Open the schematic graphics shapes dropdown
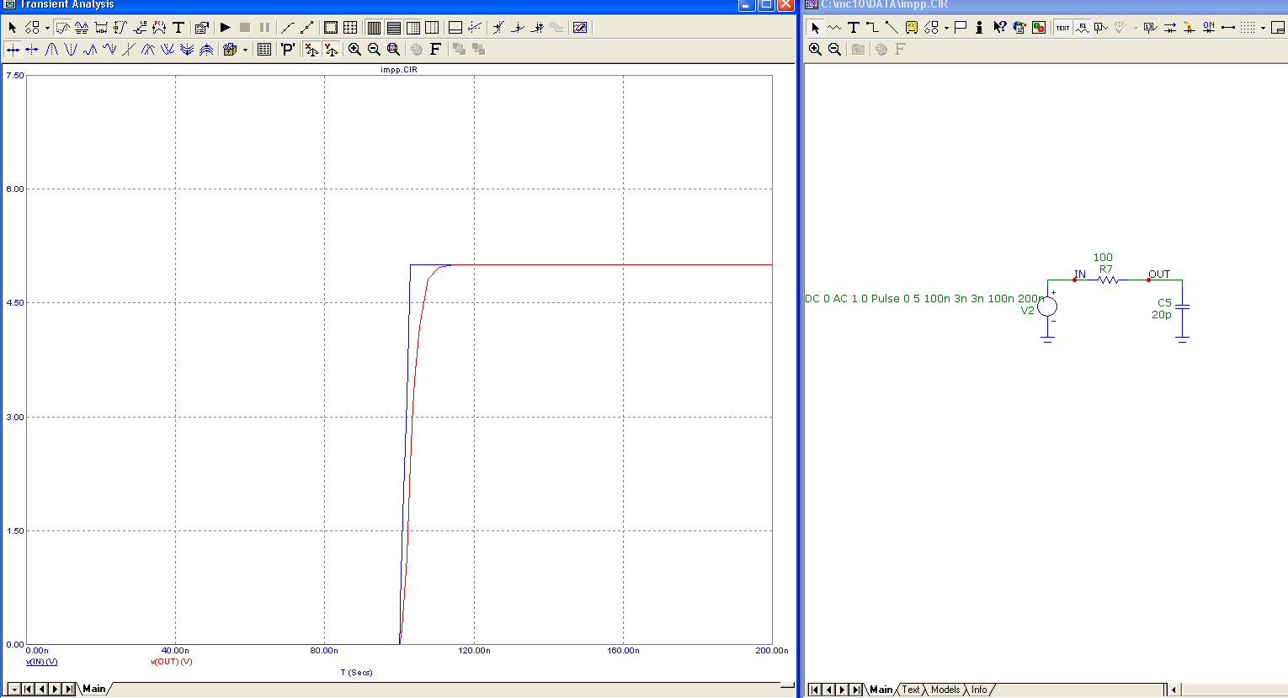Image resolution: width=1288 pixels, height=698 pixels. pos(946,28)
